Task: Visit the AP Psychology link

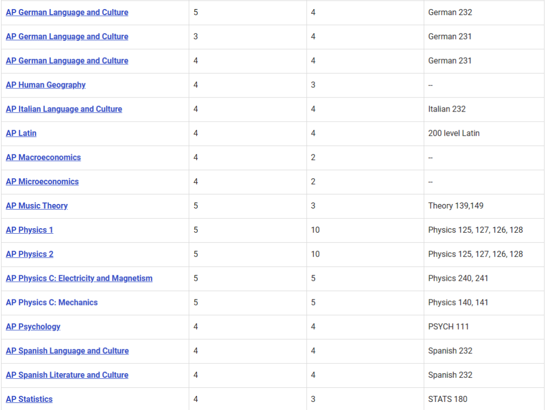Action: [33, 327]
